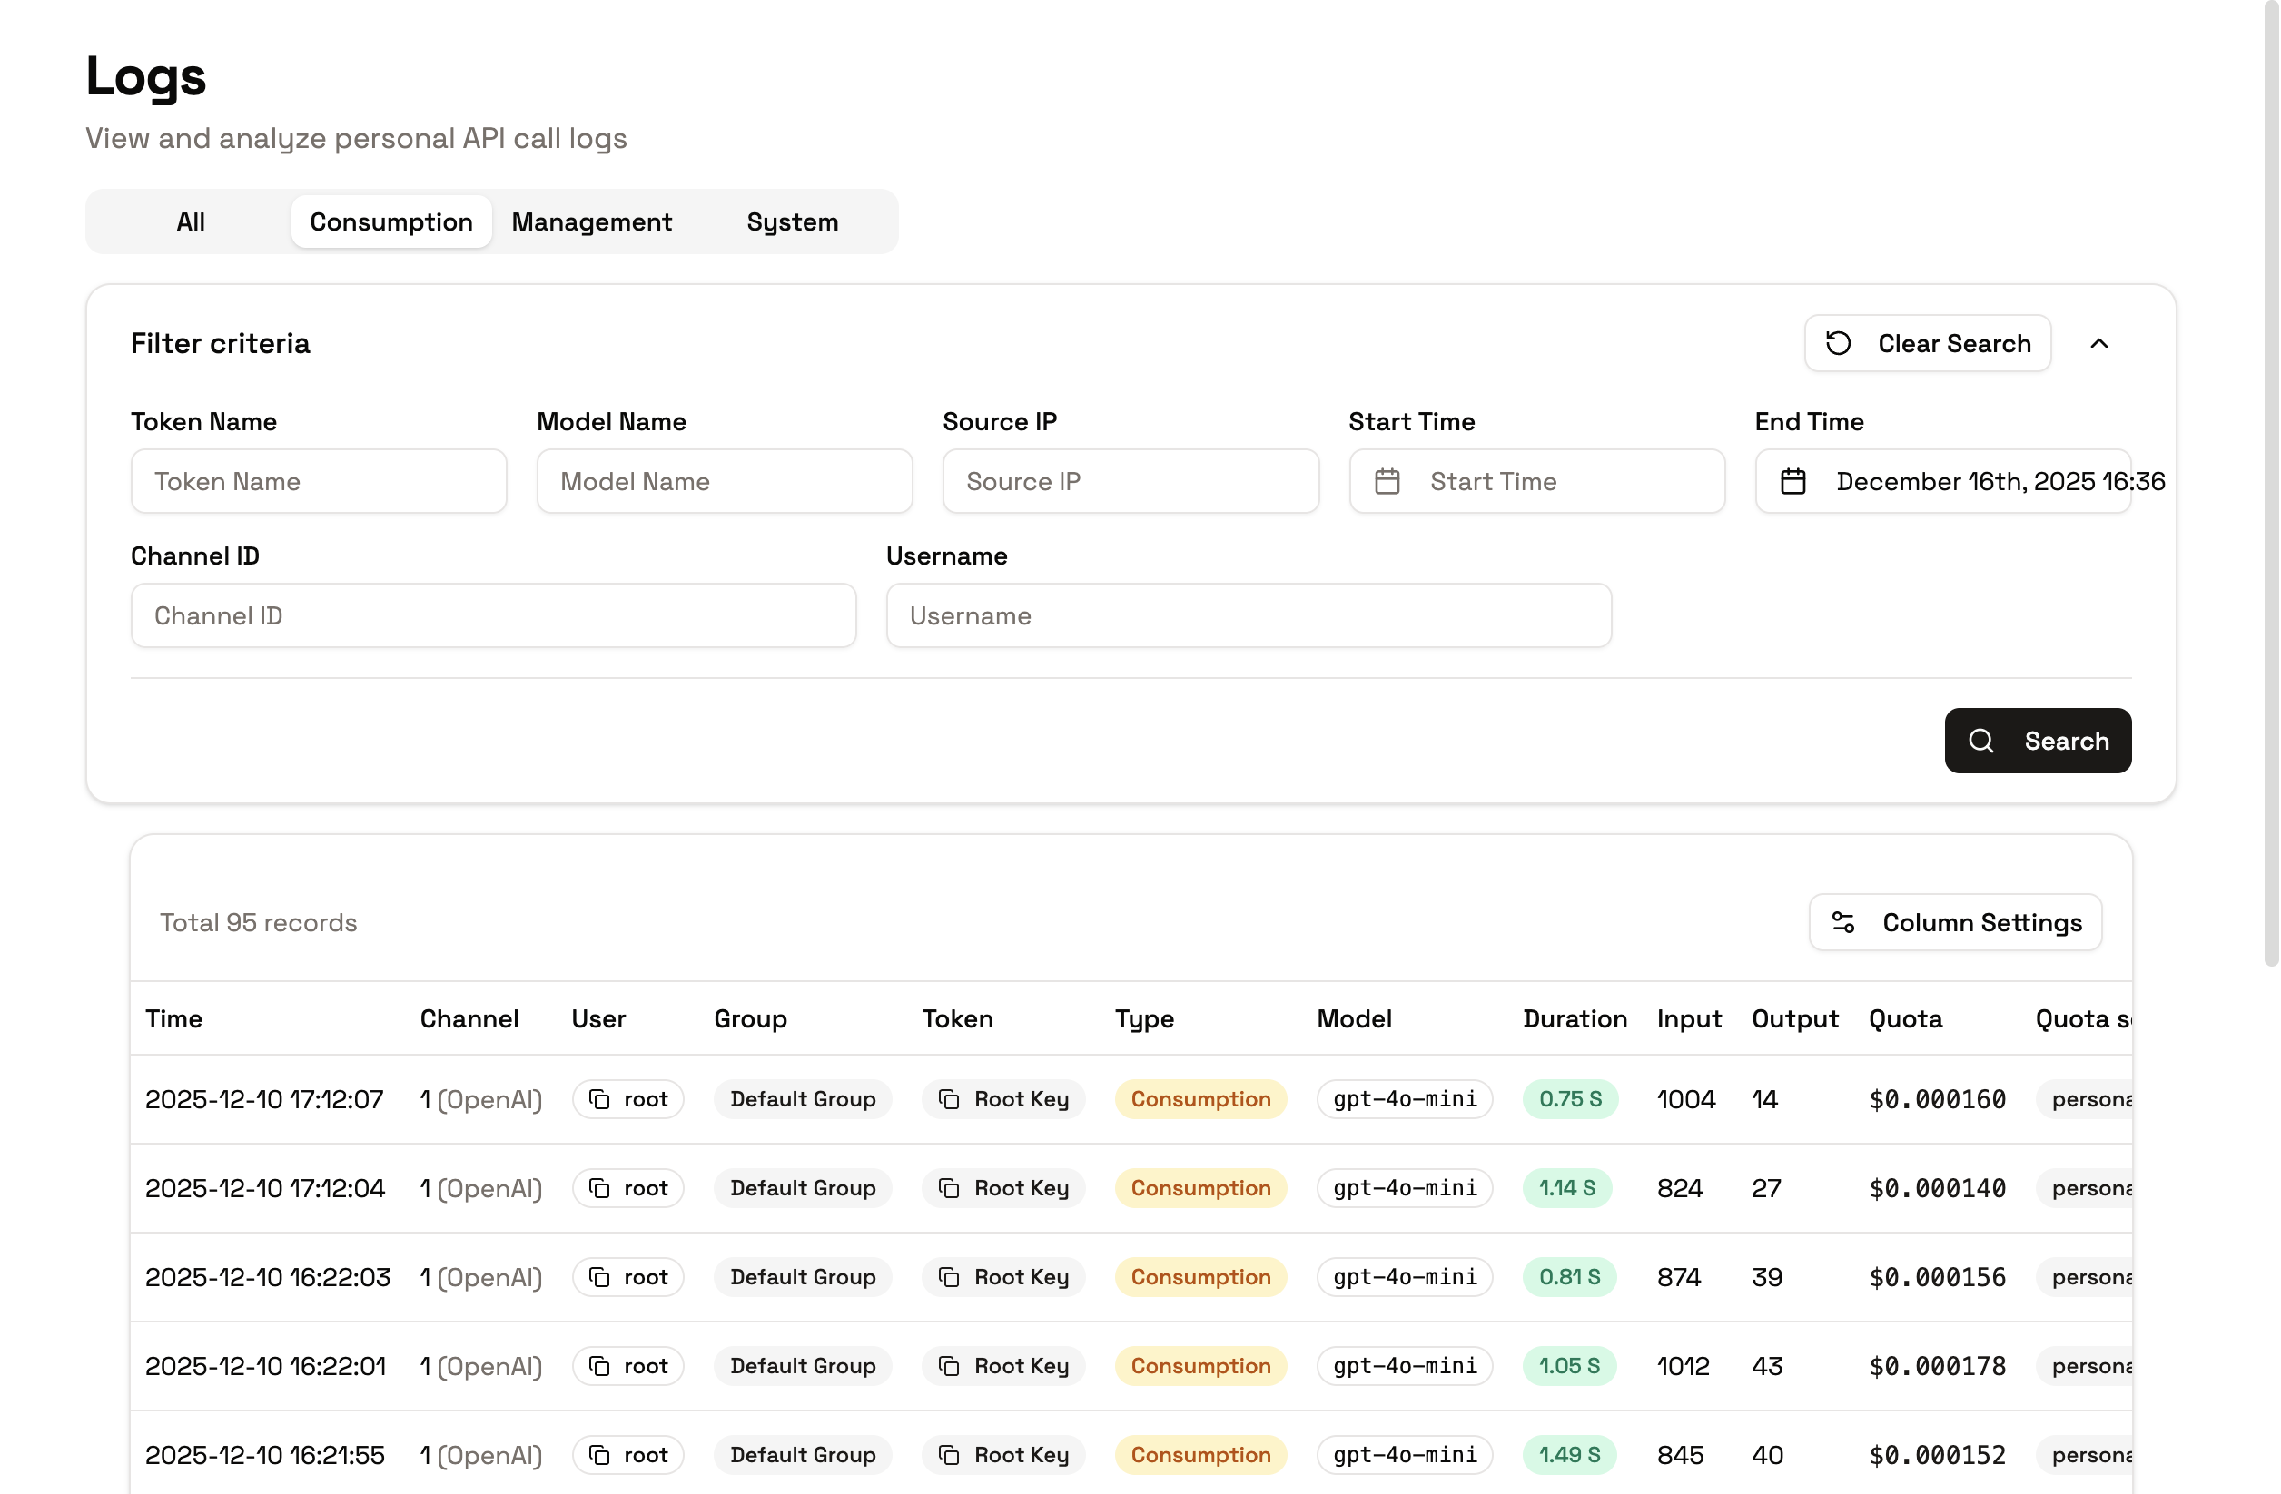Switch to the System tab
This screenshot has height=1494, width=2281.
[792, 221]
